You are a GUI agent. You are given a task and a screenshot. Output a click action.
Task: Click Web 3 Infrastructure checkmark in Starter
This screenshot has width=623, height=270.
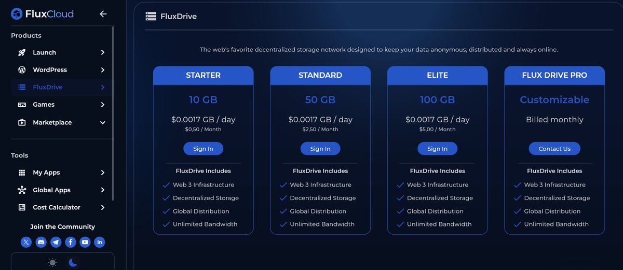(x=166, y=185)
